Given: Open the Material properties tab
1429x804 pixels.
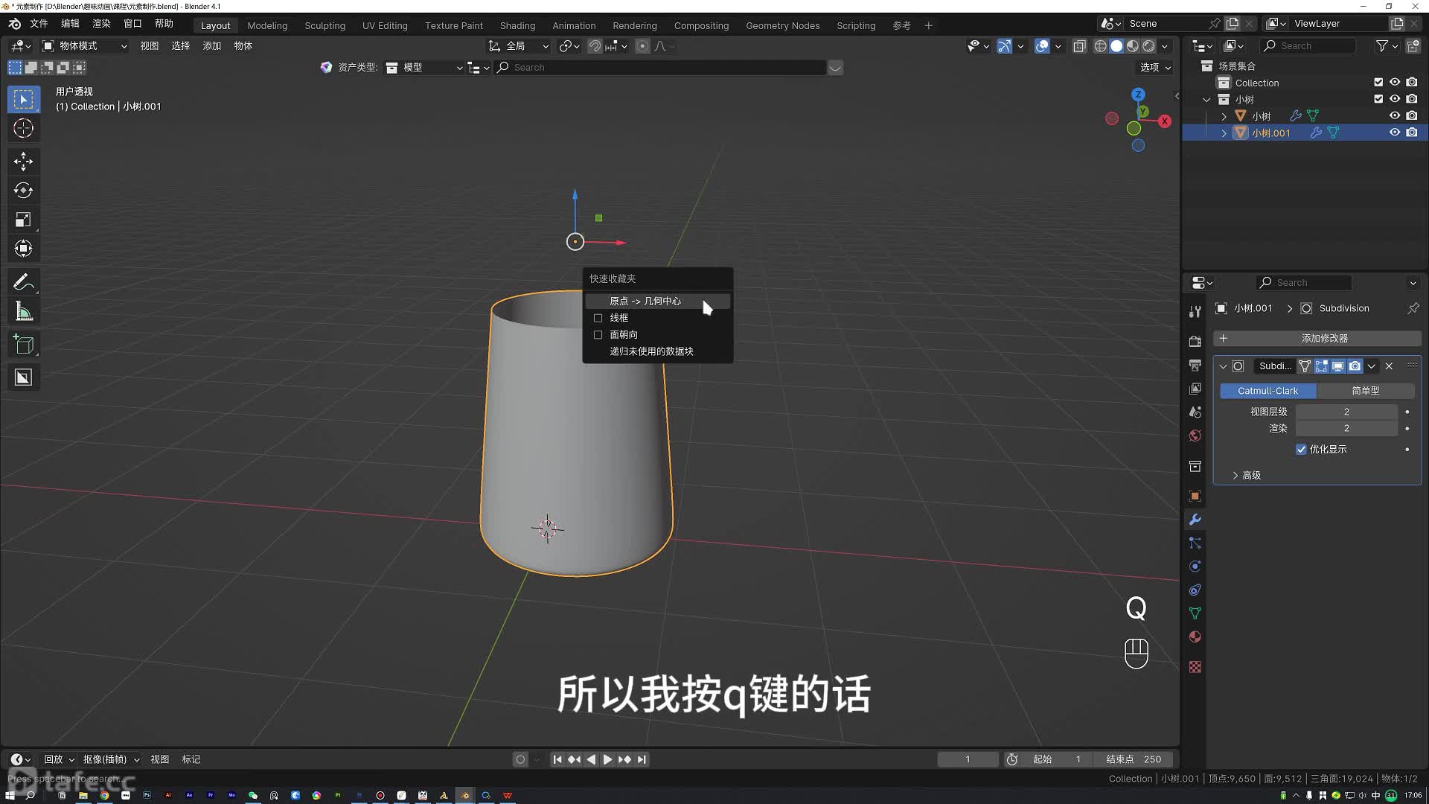Looking at the screenshot, I should (x=1195, y=637).
